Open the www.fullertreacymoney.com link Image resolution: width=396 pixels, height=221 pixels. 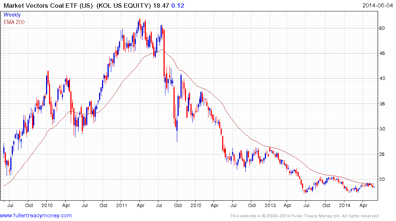[36, 215]
